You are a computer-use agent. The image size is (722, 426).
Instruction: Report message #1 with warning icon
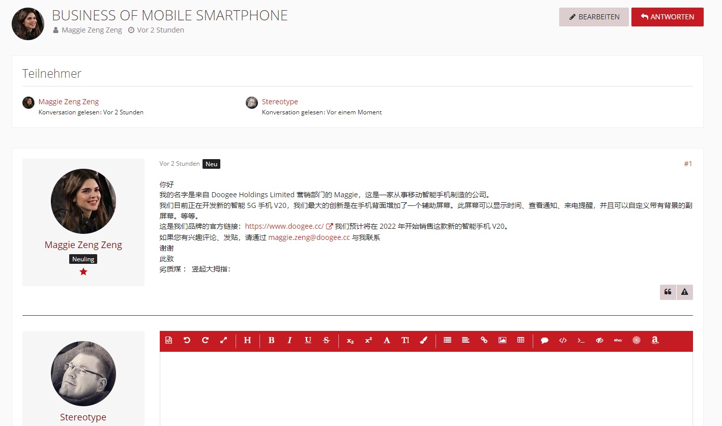(x=685, y=292)
